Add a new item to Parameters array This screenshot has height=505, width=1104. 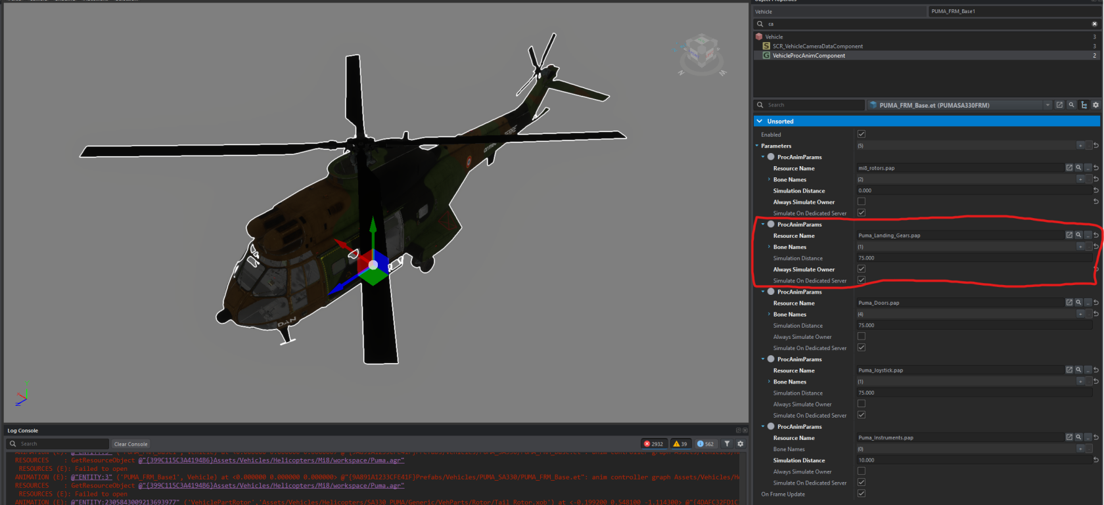click(1080, 146)
